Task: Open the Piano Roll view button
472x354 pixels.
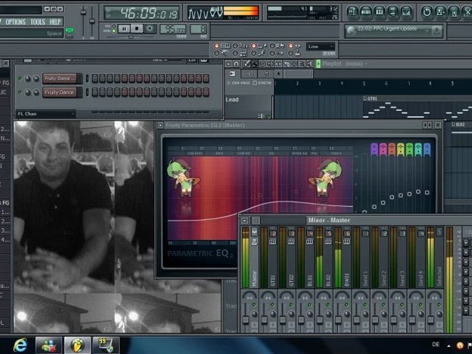Action: (379, 12)
